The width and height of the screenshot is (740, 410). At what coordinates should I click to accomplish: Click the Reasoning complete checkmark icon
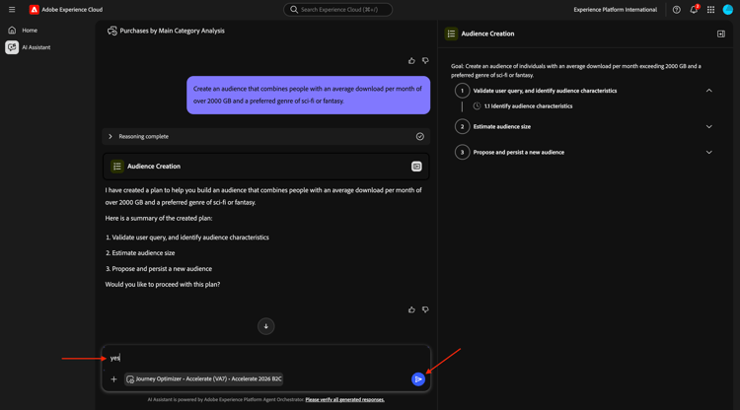coord(420,137)
